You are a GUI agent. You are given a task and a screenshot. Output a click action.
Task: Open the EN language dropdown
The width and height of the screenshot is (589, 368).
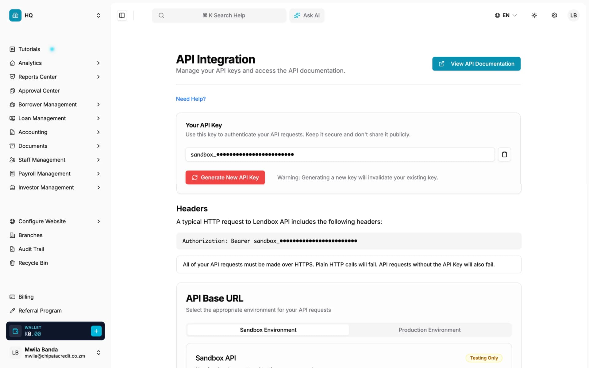pyautogui.click(x=506, y=15)
